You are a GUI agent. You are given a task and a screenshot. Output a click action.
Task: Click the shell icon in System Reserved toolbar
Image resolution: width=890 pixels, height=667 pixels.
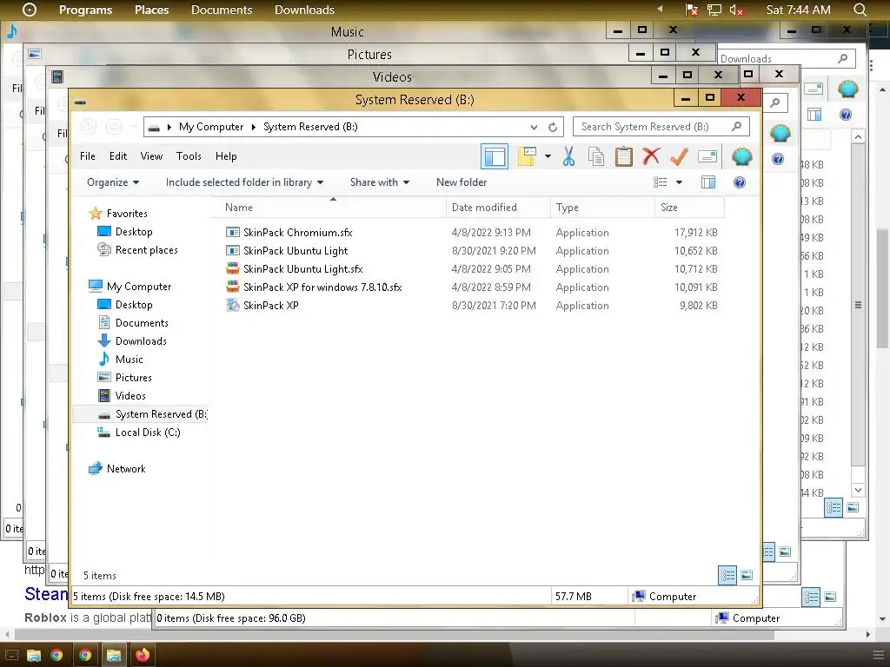(x=741, y=156)
